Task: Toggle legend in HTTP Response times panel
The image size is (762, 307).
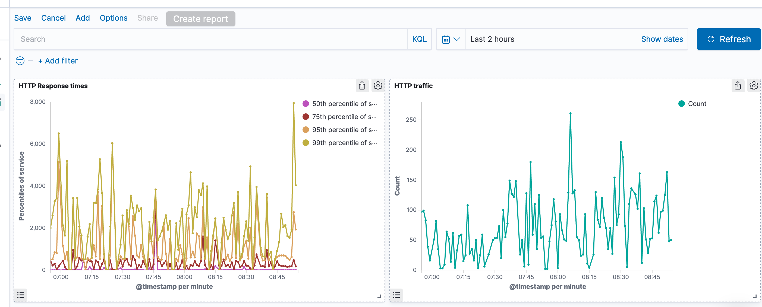Action: (21, 295)
